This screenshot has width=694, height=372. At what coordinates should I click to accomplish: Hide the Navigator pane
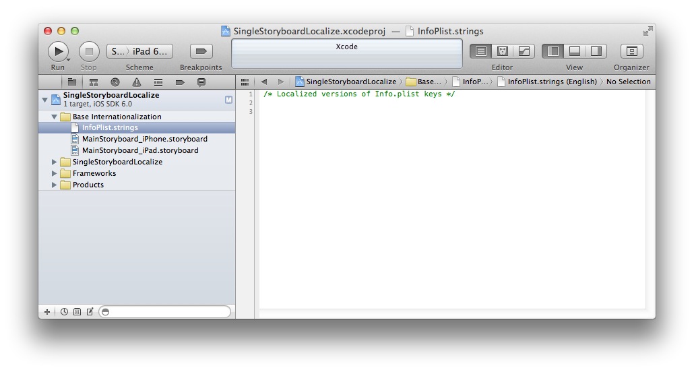[x=553, y=51]
